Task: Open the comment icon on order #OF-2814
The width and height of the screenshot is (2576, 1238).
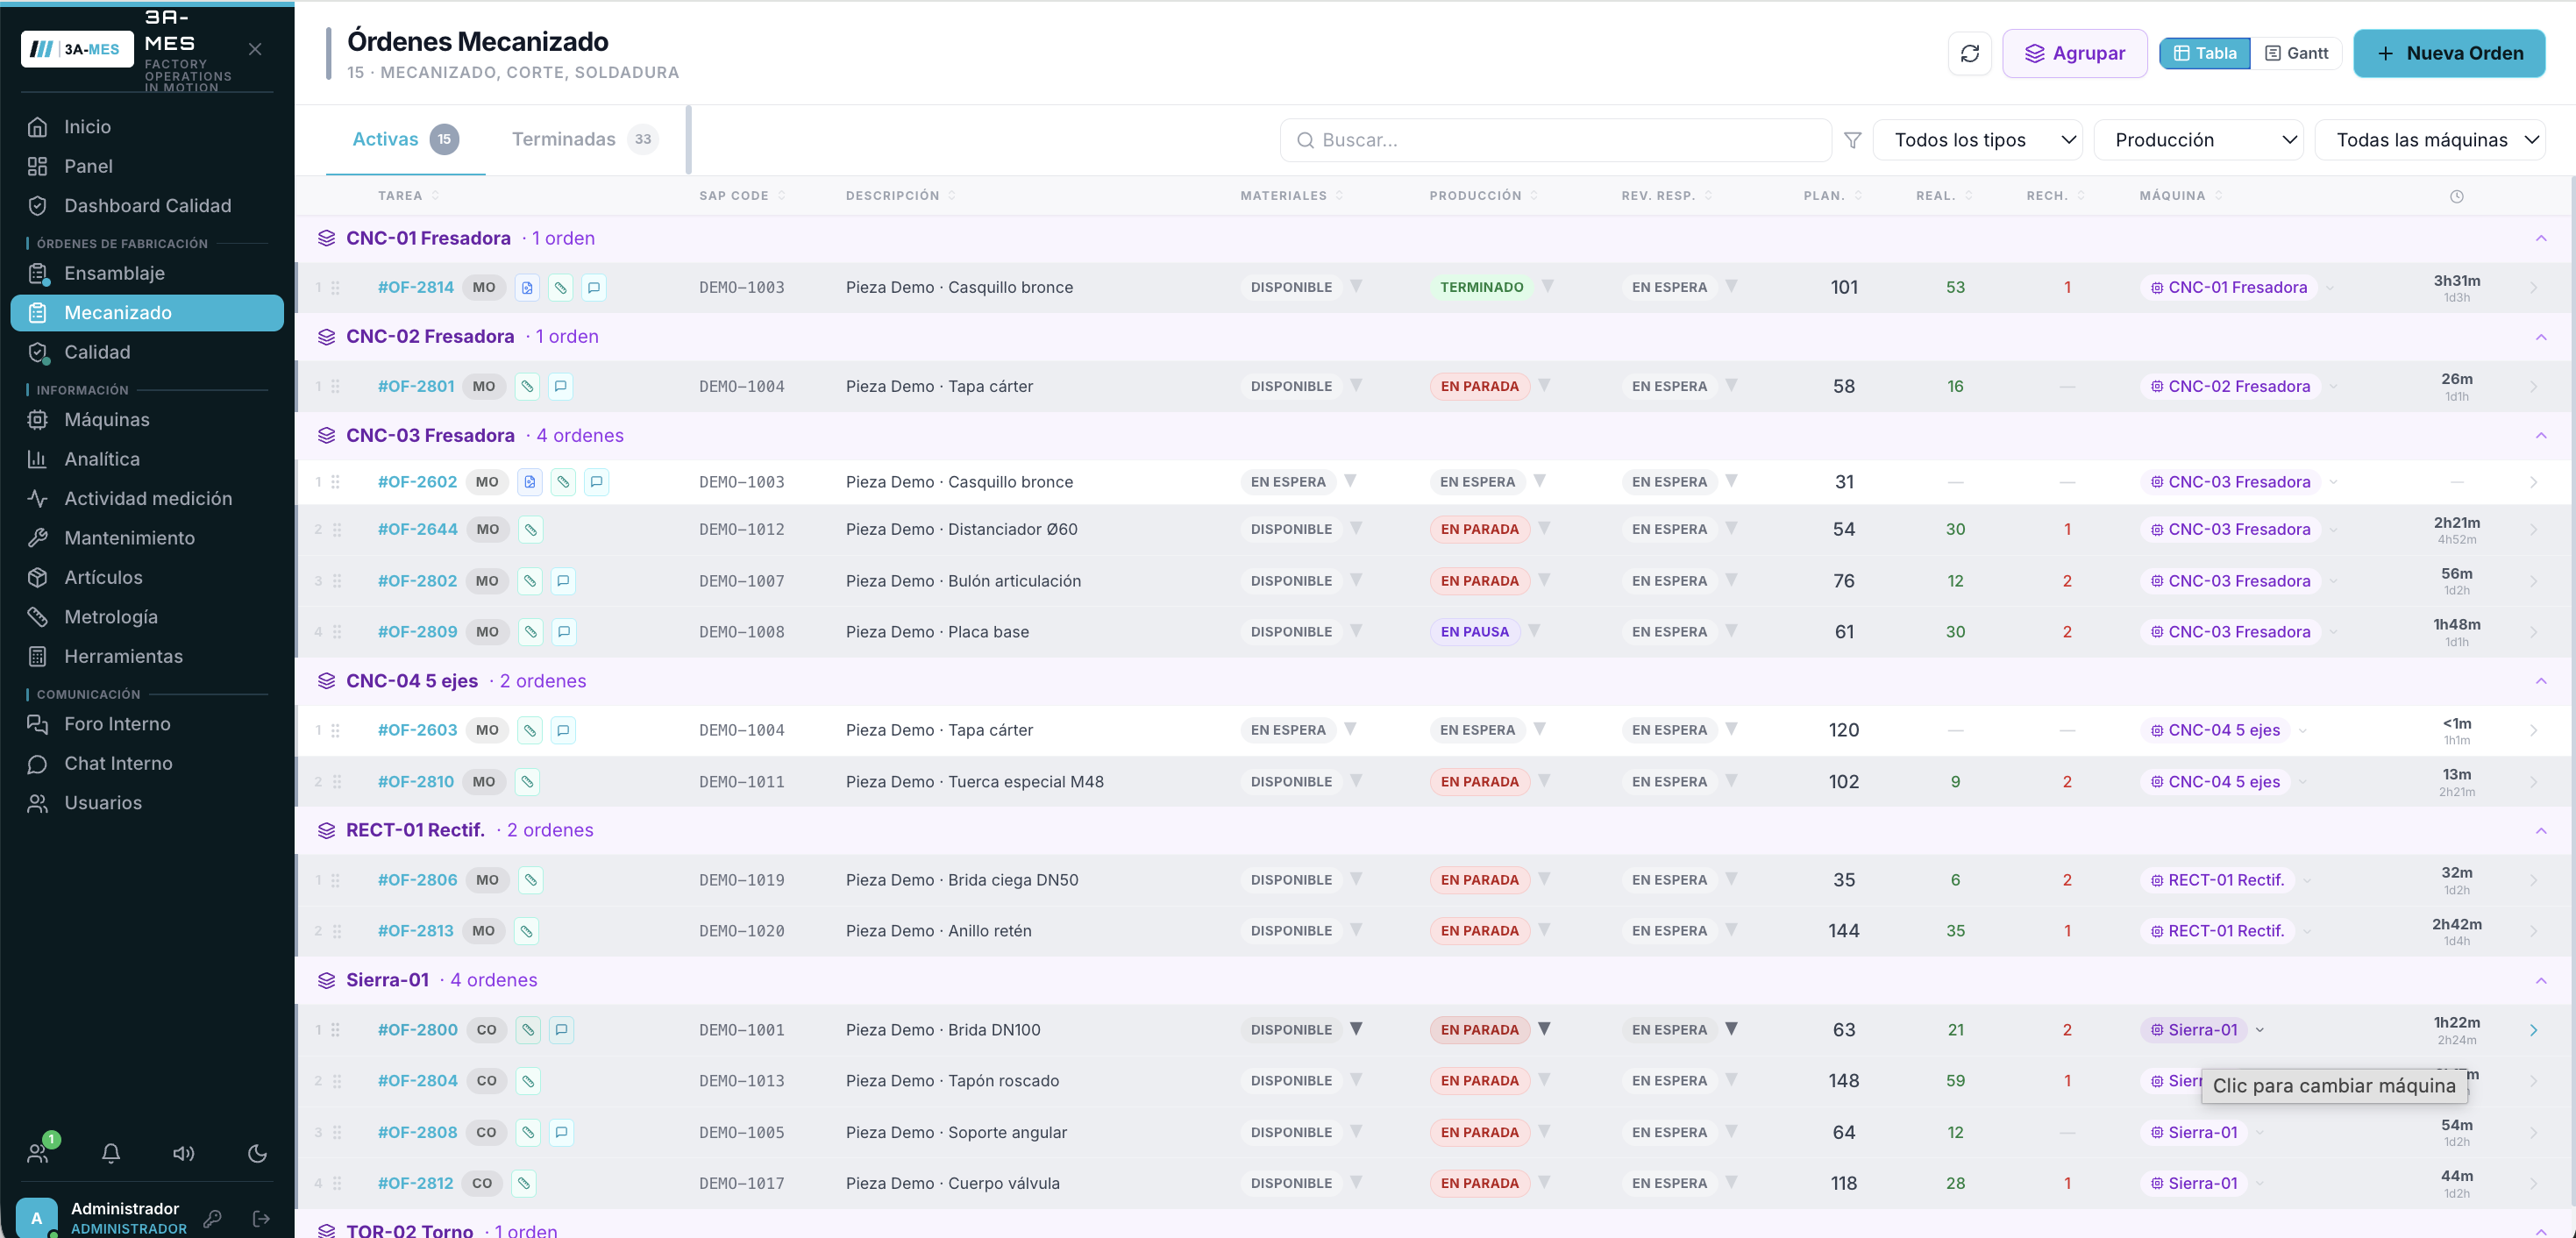Action: tap(594, 288)
